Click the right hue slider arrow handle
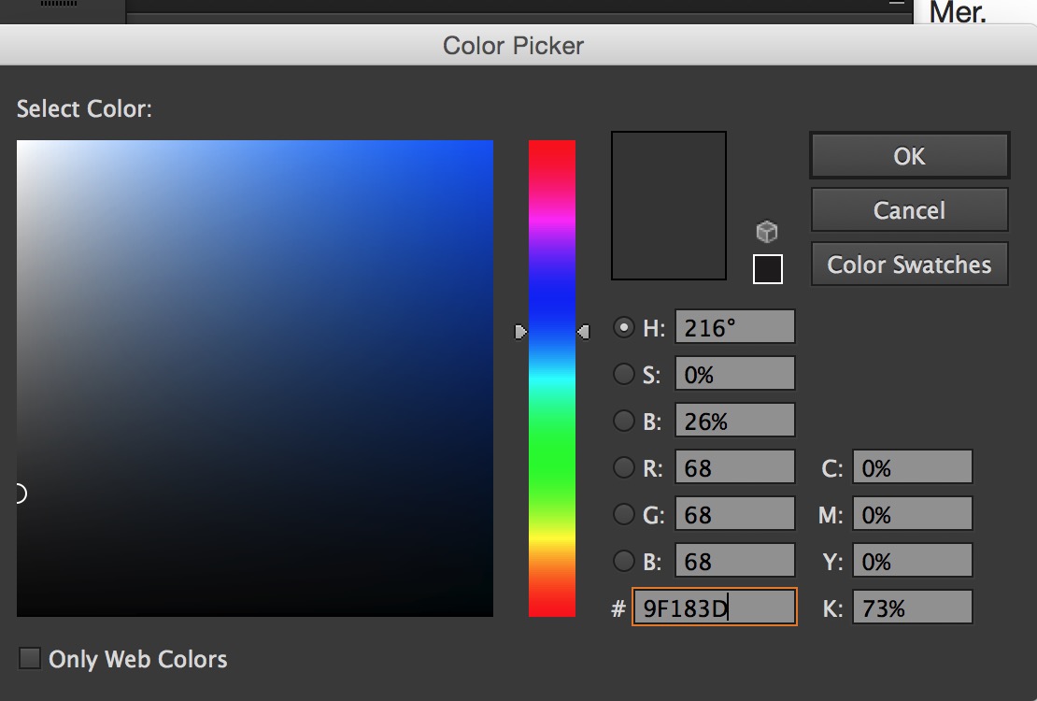The width and height of the screenshot is (1037, 701). [x=583, y=332]
